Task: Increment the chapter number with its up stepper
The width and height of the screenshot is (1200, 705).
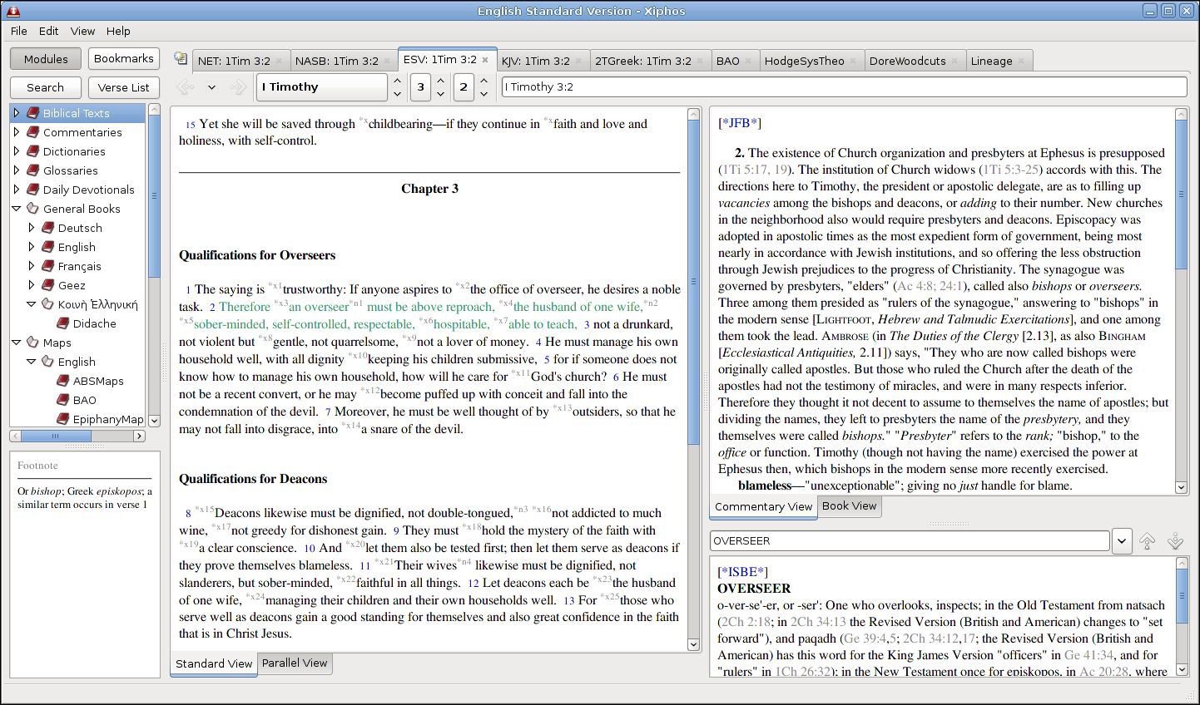Action: (440, 81)
